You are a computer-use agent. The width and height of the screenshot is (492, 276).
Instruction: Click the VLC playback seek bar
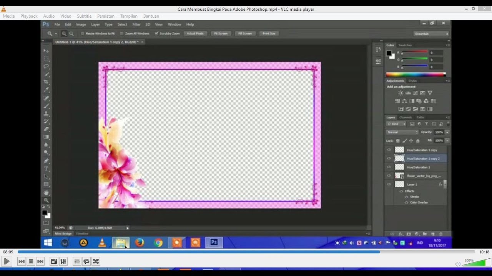point(246,252)
